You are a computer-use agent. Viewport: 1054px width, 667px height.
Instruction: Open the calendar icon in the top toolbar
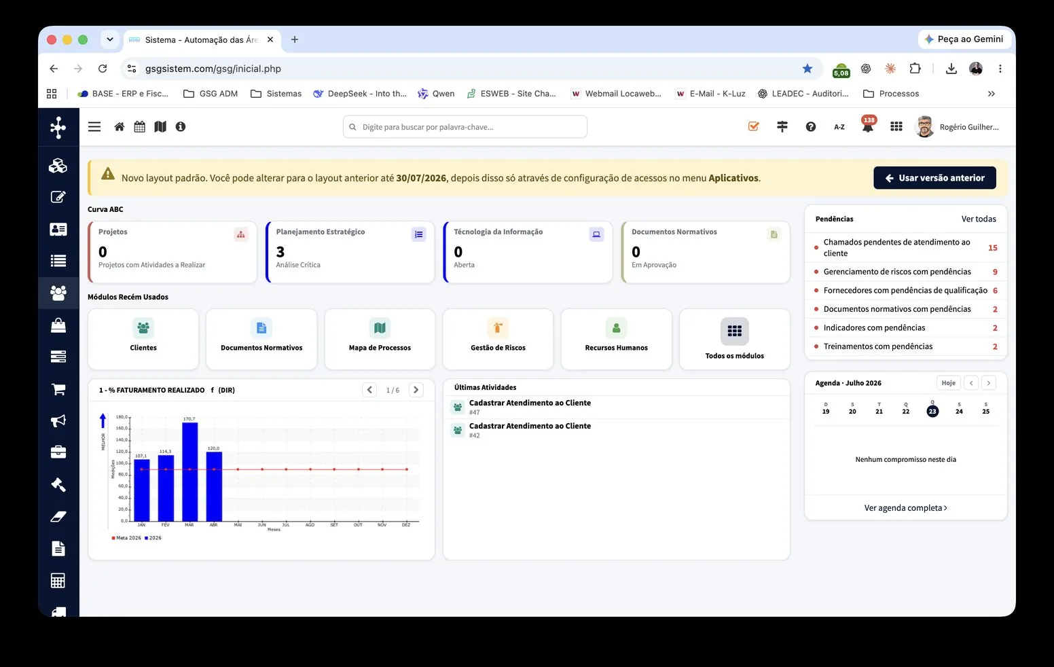[x=140, y=127]
